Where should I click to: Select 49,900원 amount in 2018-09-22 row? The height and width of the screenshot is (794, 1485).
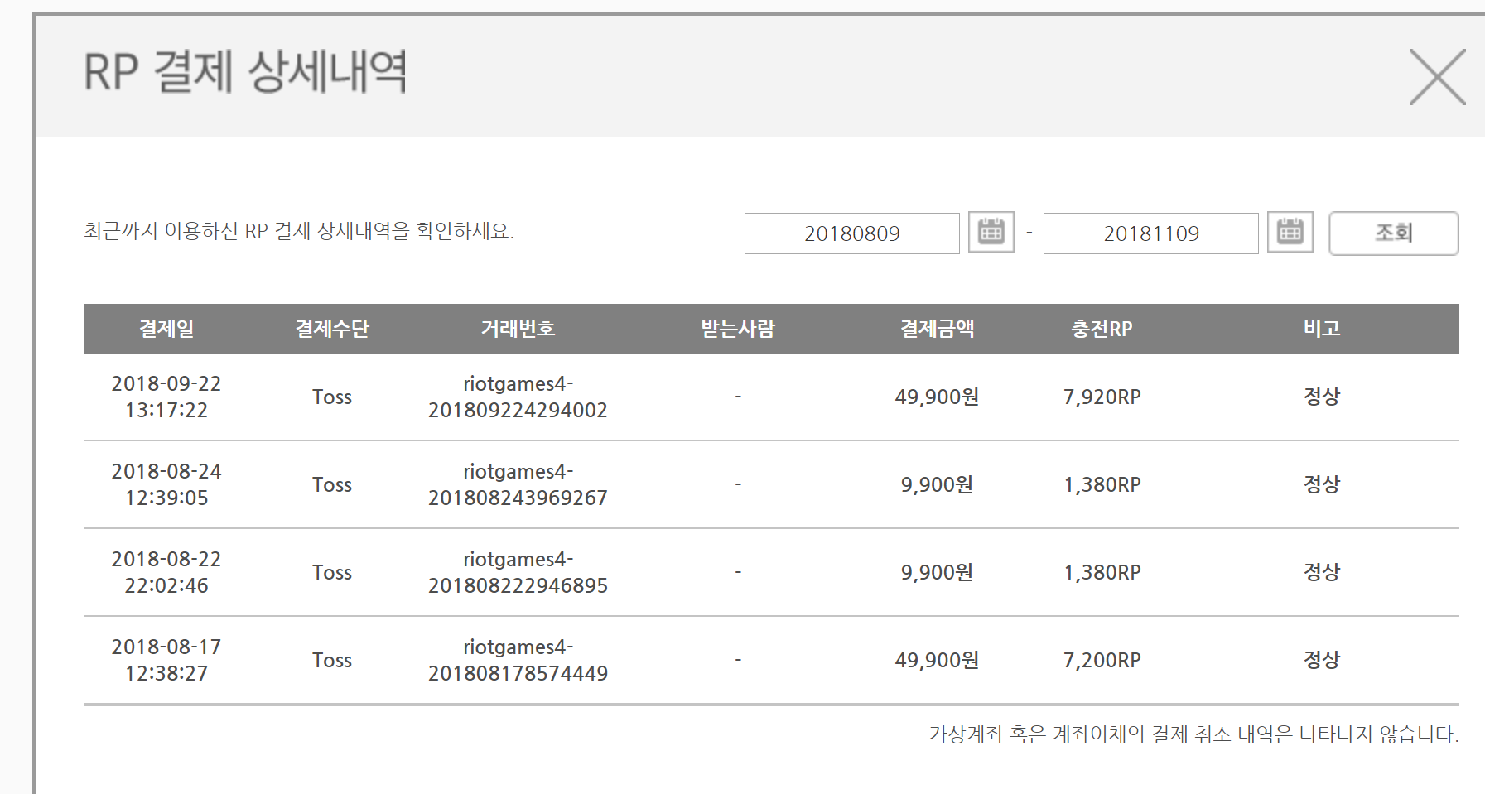pyautogui.click(x=938, y=397)
